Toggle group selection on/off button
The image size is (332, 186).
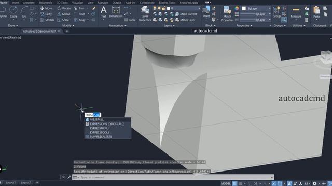pyautogui.click(x=284, y=20)
